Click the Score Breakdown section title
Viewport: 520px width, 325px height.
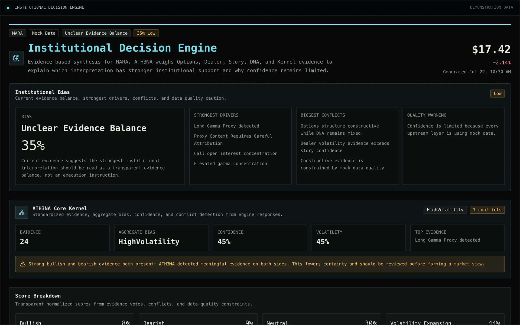tap(38, 296)
